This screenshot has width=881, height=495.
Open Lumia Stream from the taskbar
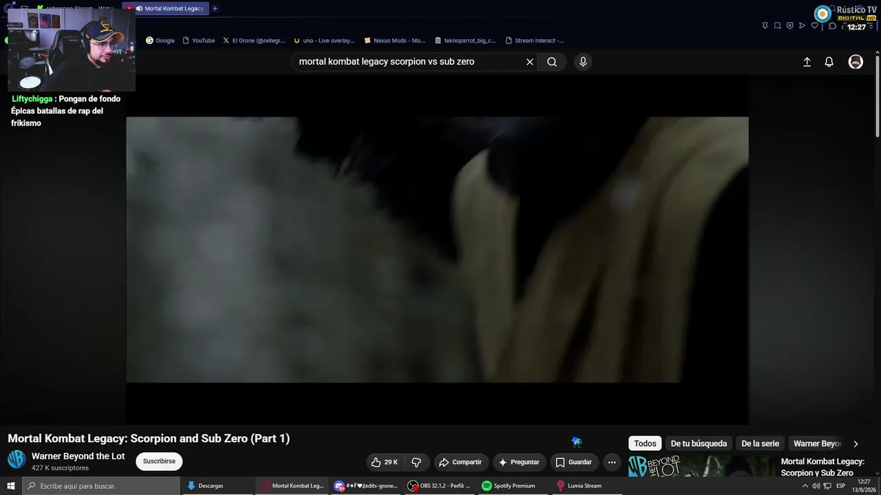point(588,486)
